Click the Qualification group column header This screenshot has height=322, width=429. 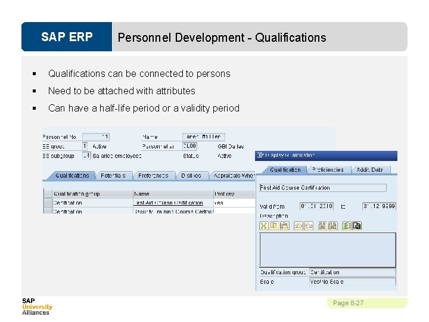coord(92,194)
